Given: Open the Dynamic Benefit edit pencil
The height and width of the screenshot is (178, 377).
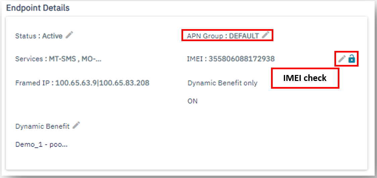Looking at the screenshot, I should coord(76,125).
